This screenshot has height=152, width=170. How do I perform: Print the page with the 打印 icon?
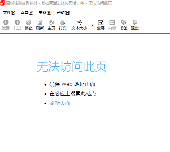point(63,22)
